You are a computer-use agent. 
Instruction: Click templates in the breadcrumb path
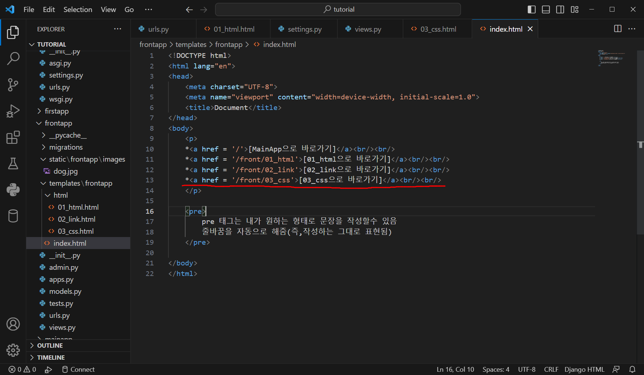tap(191, 44)
